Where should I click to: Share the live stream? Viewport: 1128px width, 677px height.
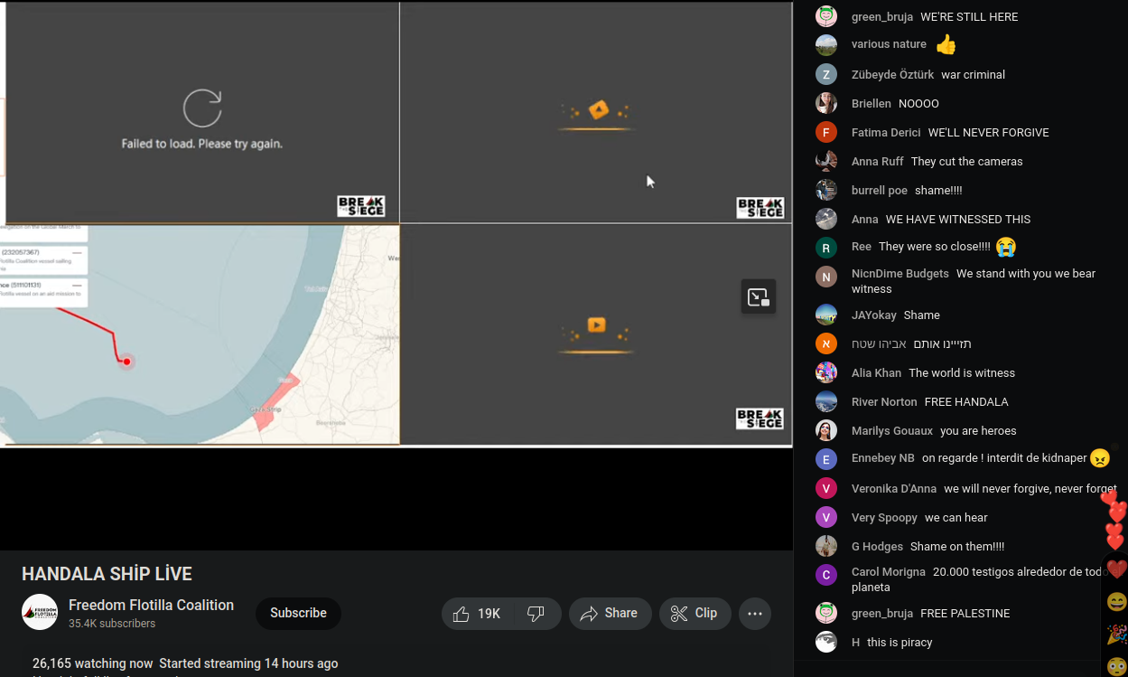(610, 614)
